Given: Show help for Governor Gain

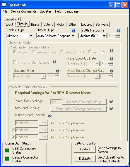Looking at the screenshot, I should point(57,71).
